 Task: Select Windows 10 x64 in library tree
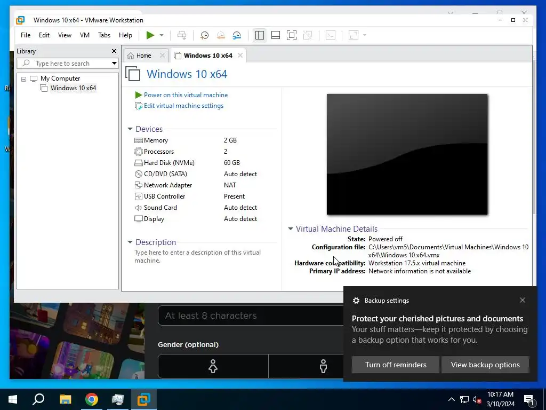click(x=73, y=88)
